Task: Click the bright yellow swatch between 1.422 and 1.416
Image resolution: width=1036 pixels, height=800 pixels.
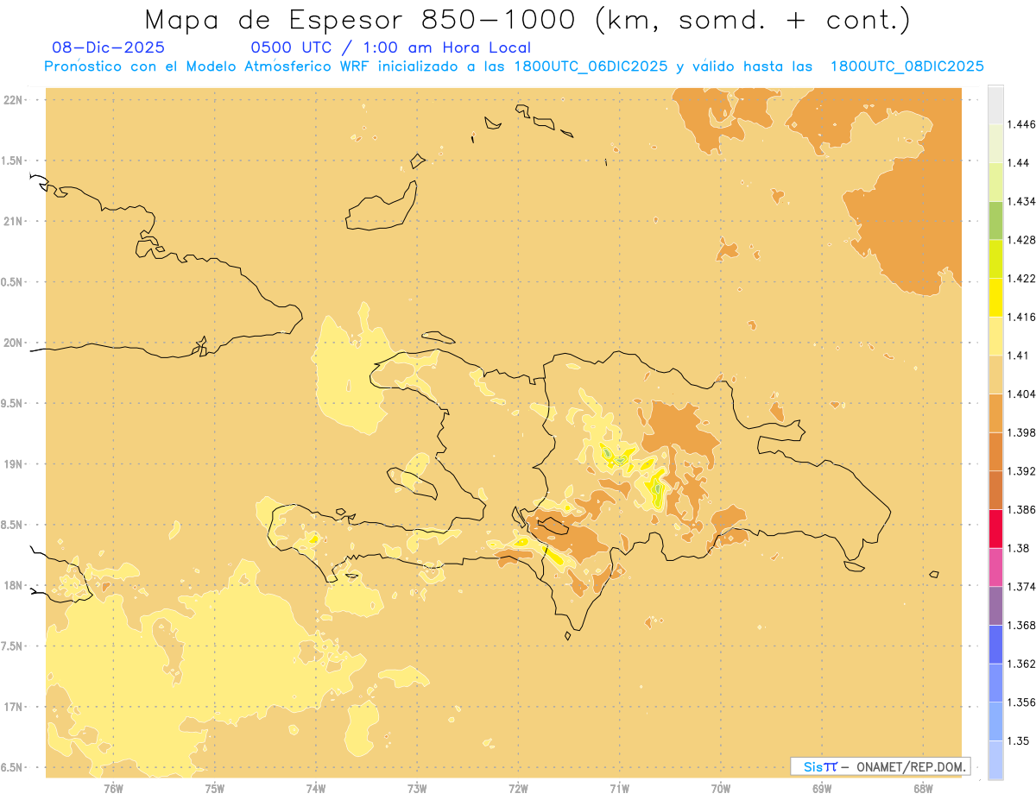Action: pyautogui.click(x=995, y=297)
